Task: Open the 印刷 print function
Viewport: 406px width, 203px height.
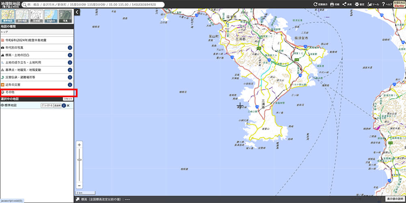Action: (x=334, y=4)
